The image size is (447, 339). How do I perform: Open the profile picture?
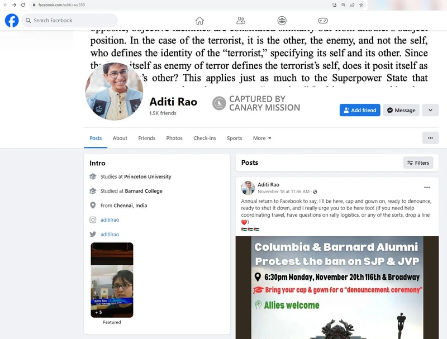(114, 91)
